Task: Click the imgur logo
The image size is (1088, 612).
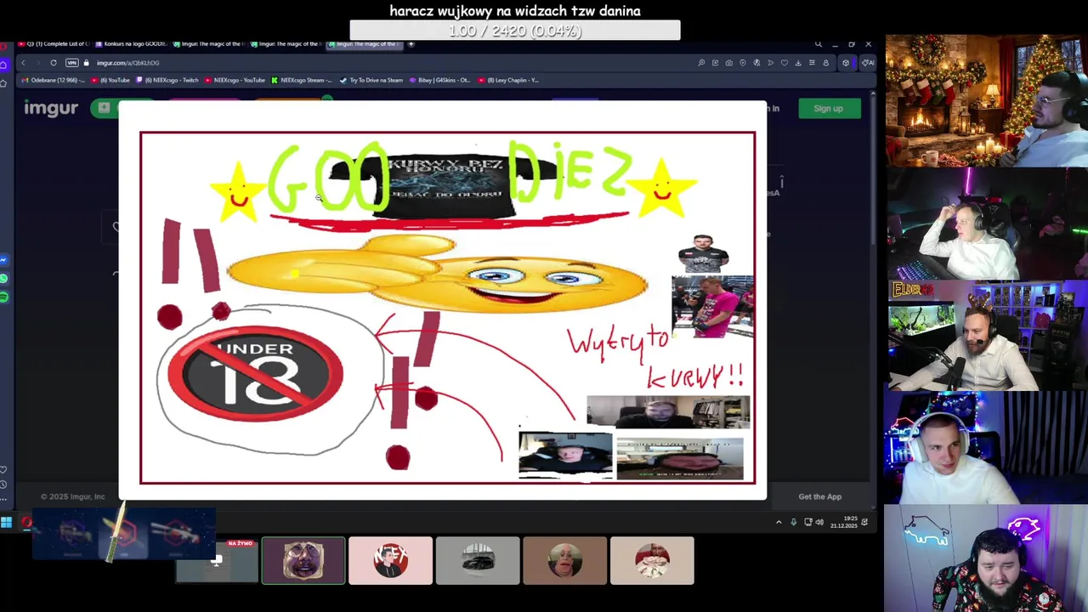Action: click(x=51, y=108)
